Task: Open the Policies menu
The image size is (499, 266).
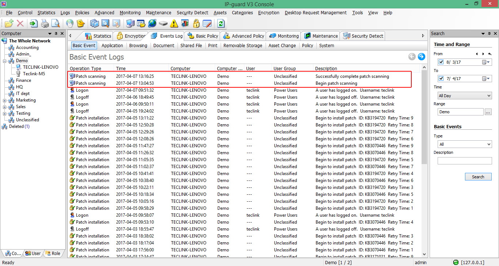Action: coord(82,12)
